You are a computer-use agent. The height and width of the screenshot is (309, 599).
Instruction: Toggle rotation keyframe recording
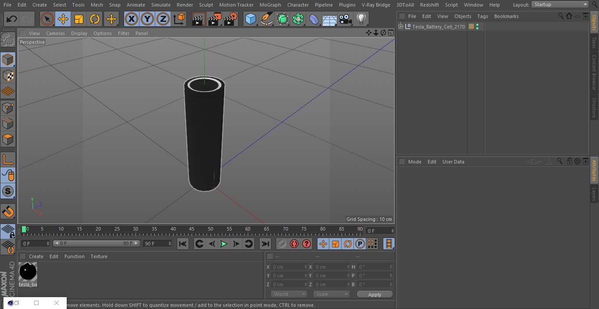(x=348, y=244)
